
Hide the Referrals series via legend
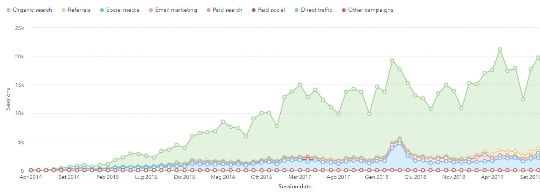pyautogui.click(x=79, y=10)
